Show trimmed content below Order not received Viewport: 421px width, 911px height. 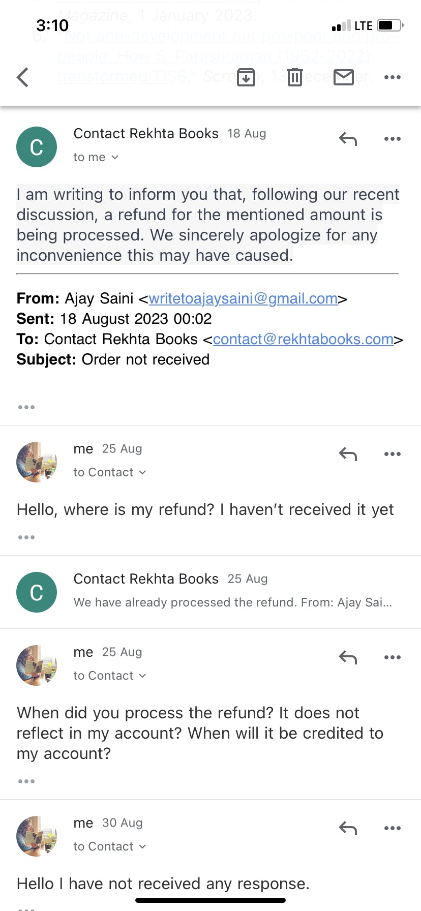click(x=26, y=407)
